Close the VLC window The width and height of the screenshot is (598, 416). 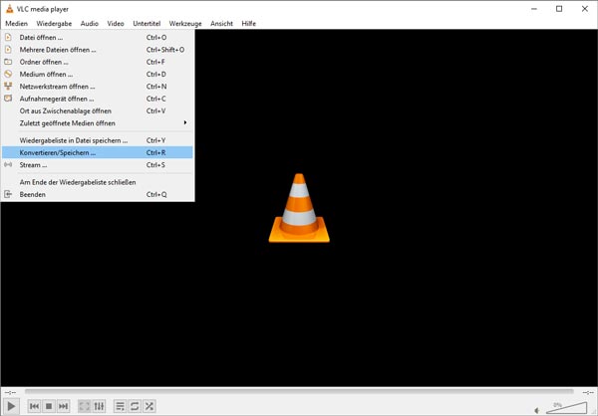tap(585, 9)
